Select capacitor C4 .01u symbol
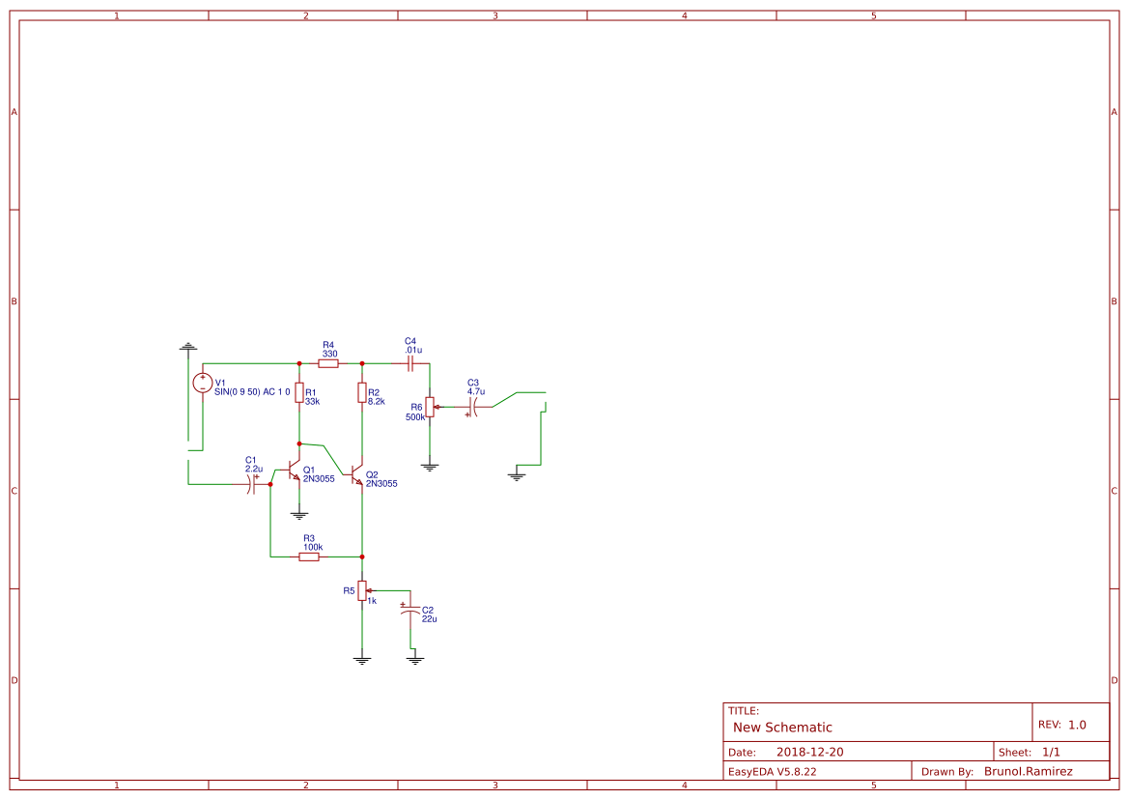The image size is (1129, 800). pyautogui.click(x=410, y=364)
